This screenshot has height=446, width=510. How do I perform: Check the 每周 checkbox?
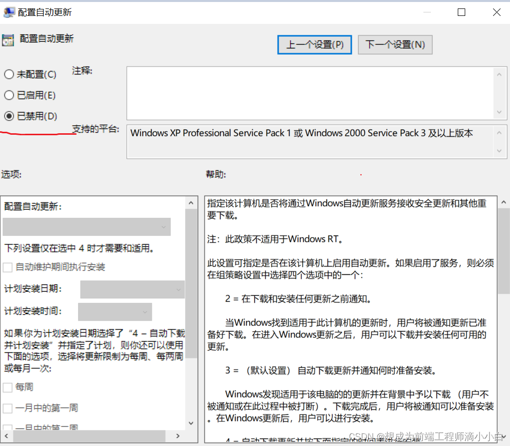coord(7,387)
